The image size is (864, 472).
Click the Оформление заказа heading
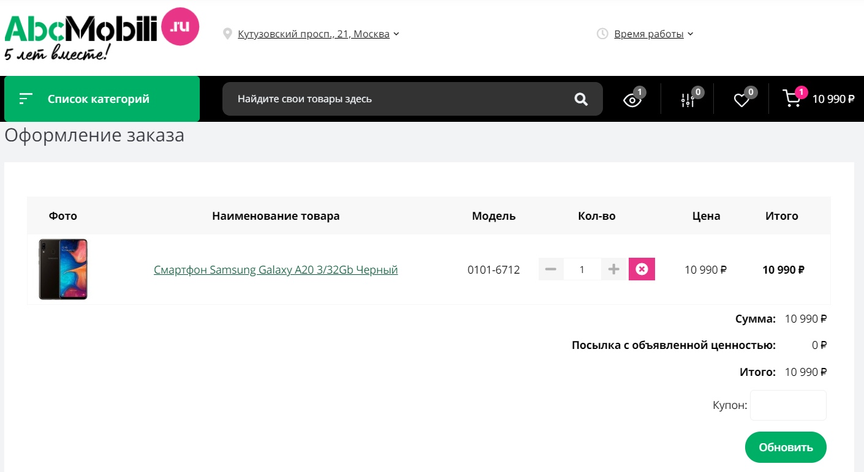[94, 135]
